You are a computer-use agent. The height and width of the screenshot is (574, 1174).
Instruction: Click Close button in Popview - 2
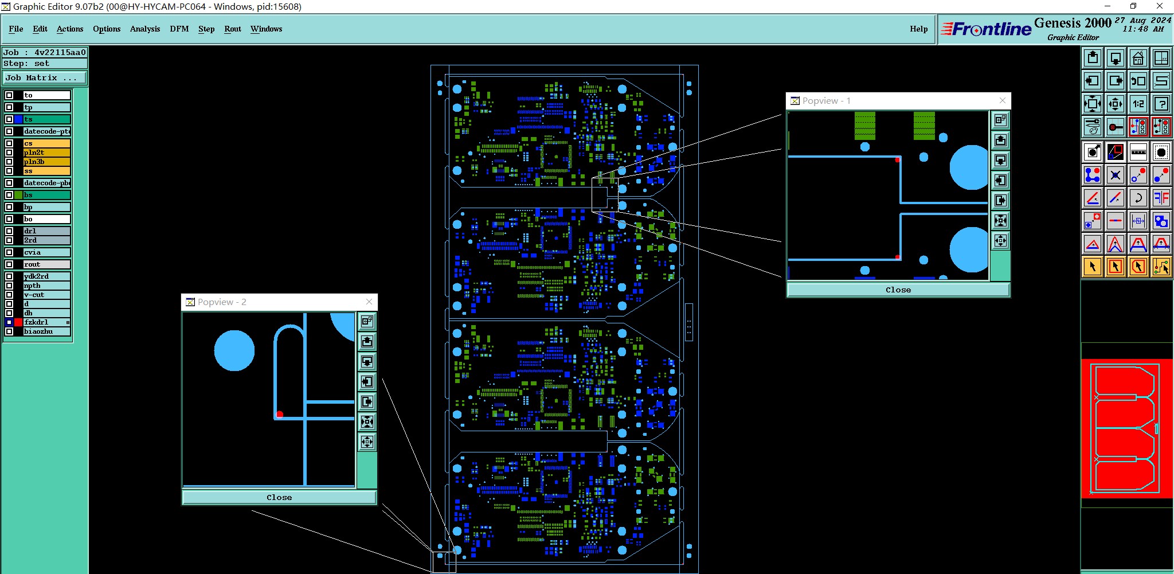coord(279,497)
